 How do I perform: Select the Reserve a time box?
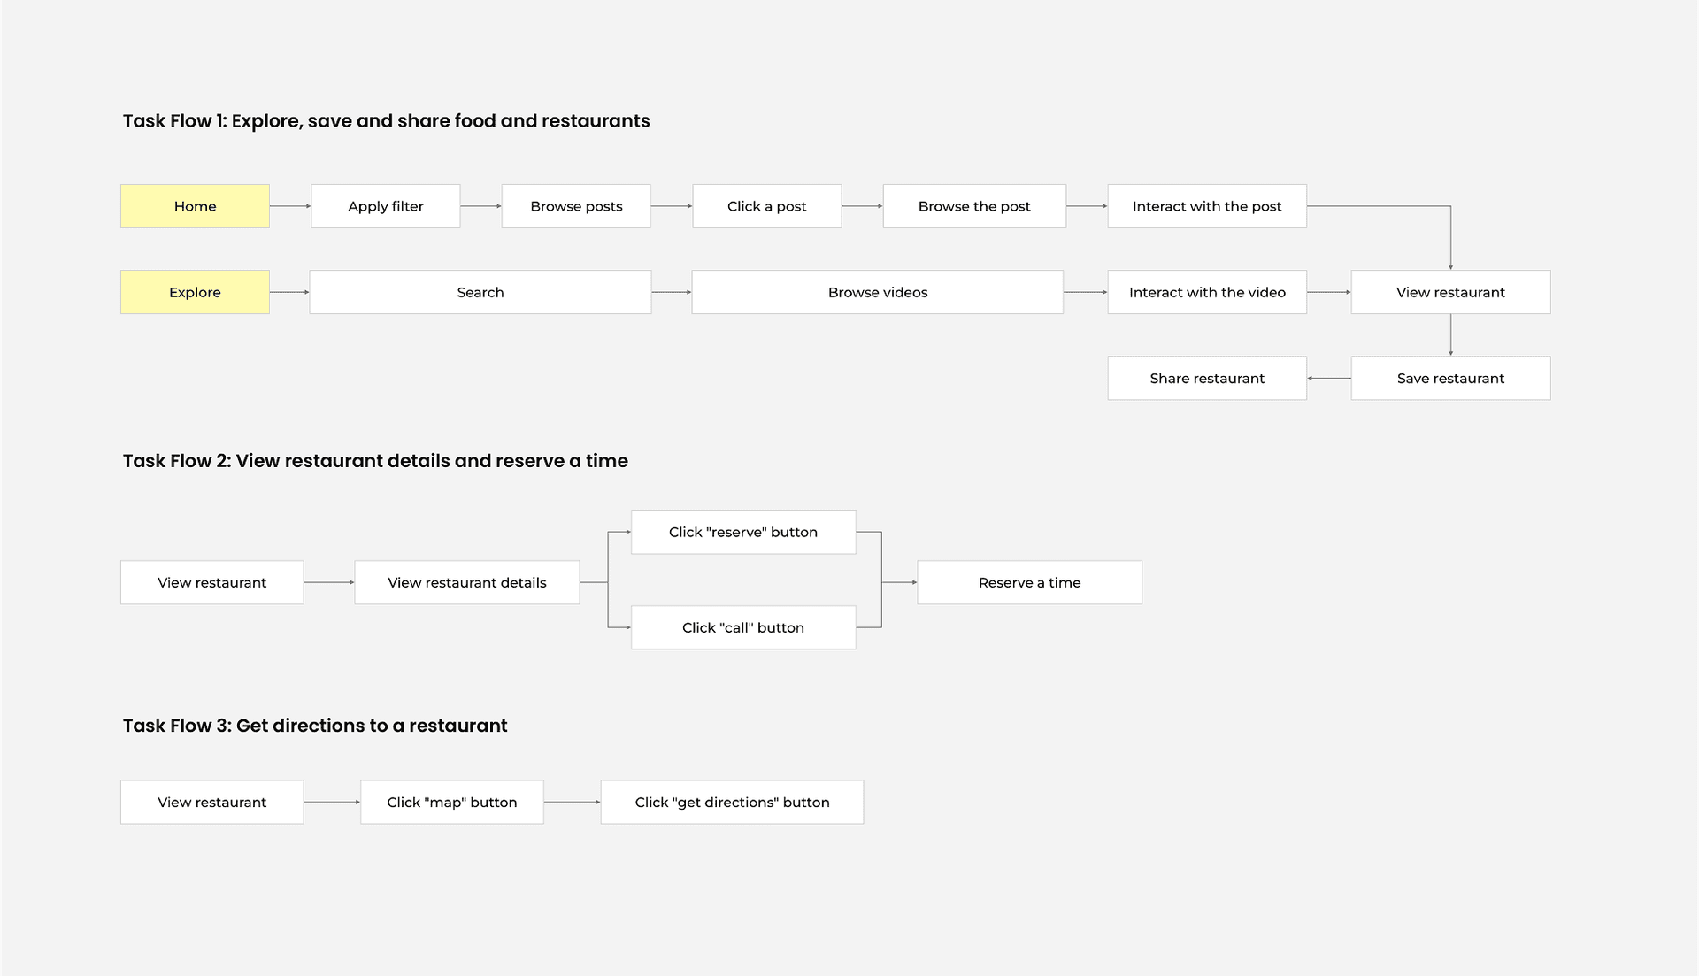(x=1029, y=582)
